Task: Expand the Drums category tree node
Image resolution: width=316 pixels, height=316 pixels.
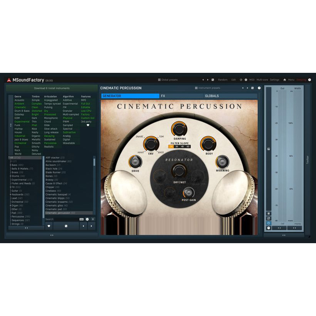Action: [10, 176]
